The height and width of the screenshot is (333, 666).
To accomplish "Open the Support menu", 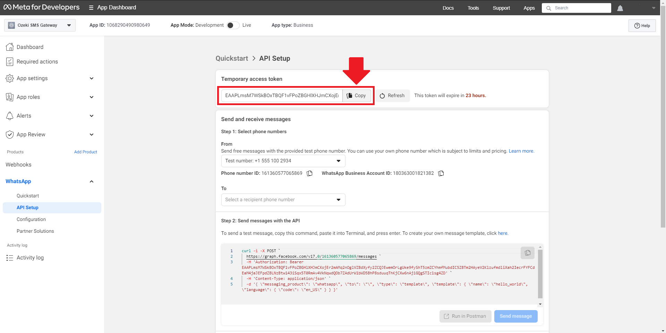I will pos(501,8).
